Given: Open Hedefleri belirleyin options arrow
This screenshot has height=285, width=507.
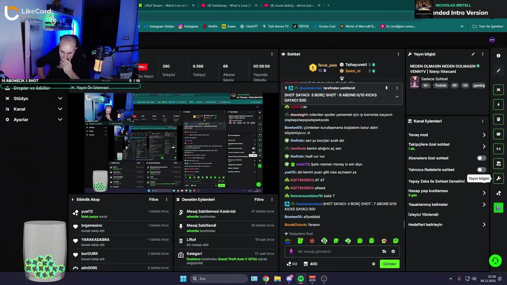Looking at the screenshot, I should [484, 224].
